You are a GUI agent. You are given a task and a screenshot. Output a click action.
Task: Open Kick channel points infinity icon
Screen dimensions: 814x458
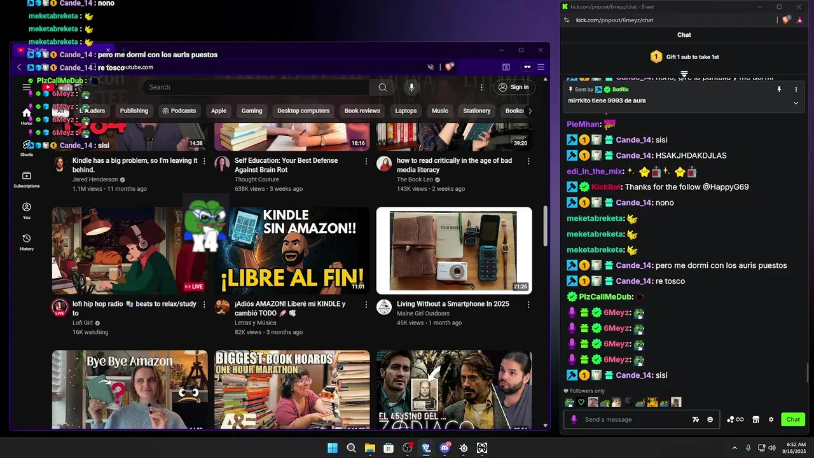tap(735, 419)
